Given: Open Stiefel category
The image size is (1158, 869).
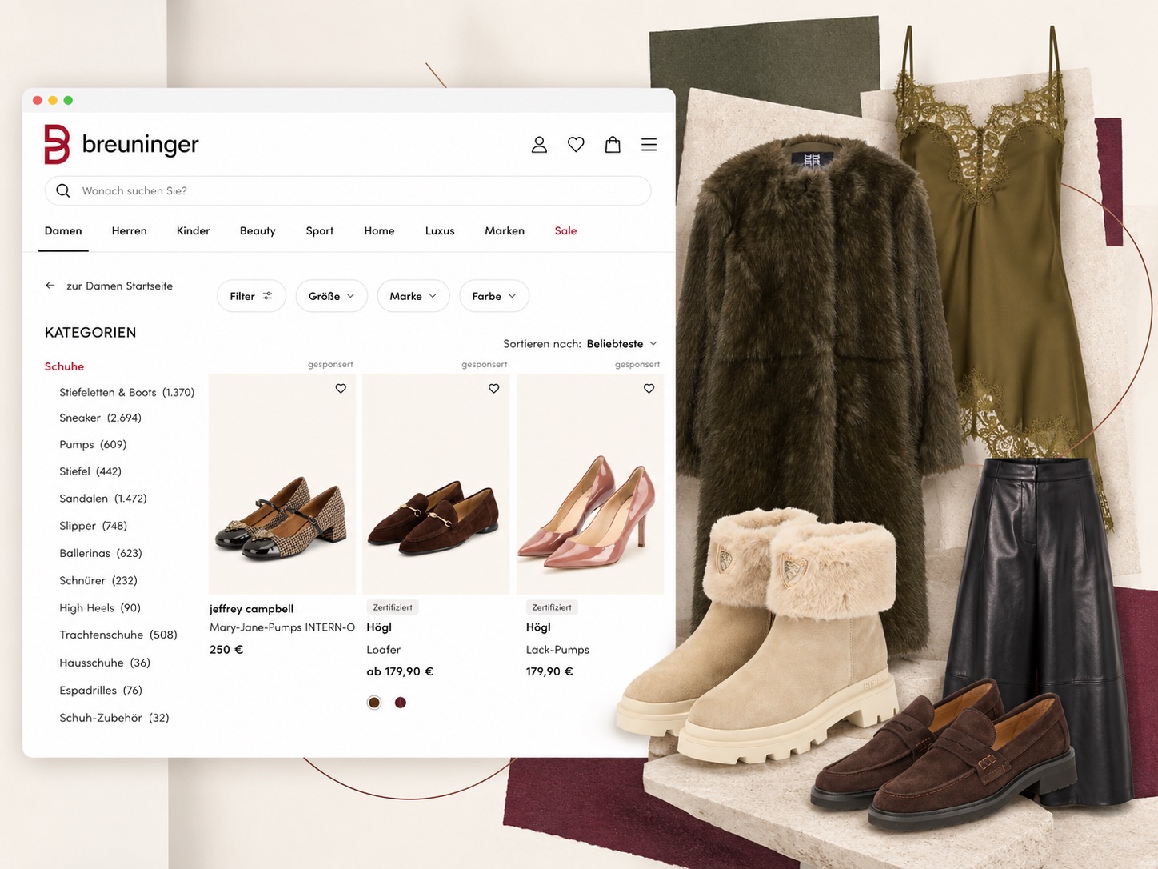Looking at the screenshot, I should 90,471.
